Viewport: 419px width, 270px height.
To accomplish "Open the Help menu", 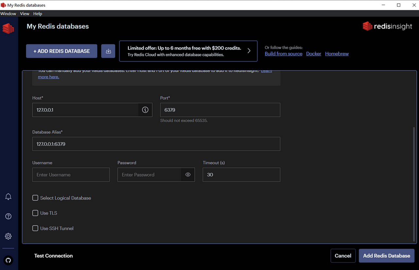I will (x=38, y=14).
